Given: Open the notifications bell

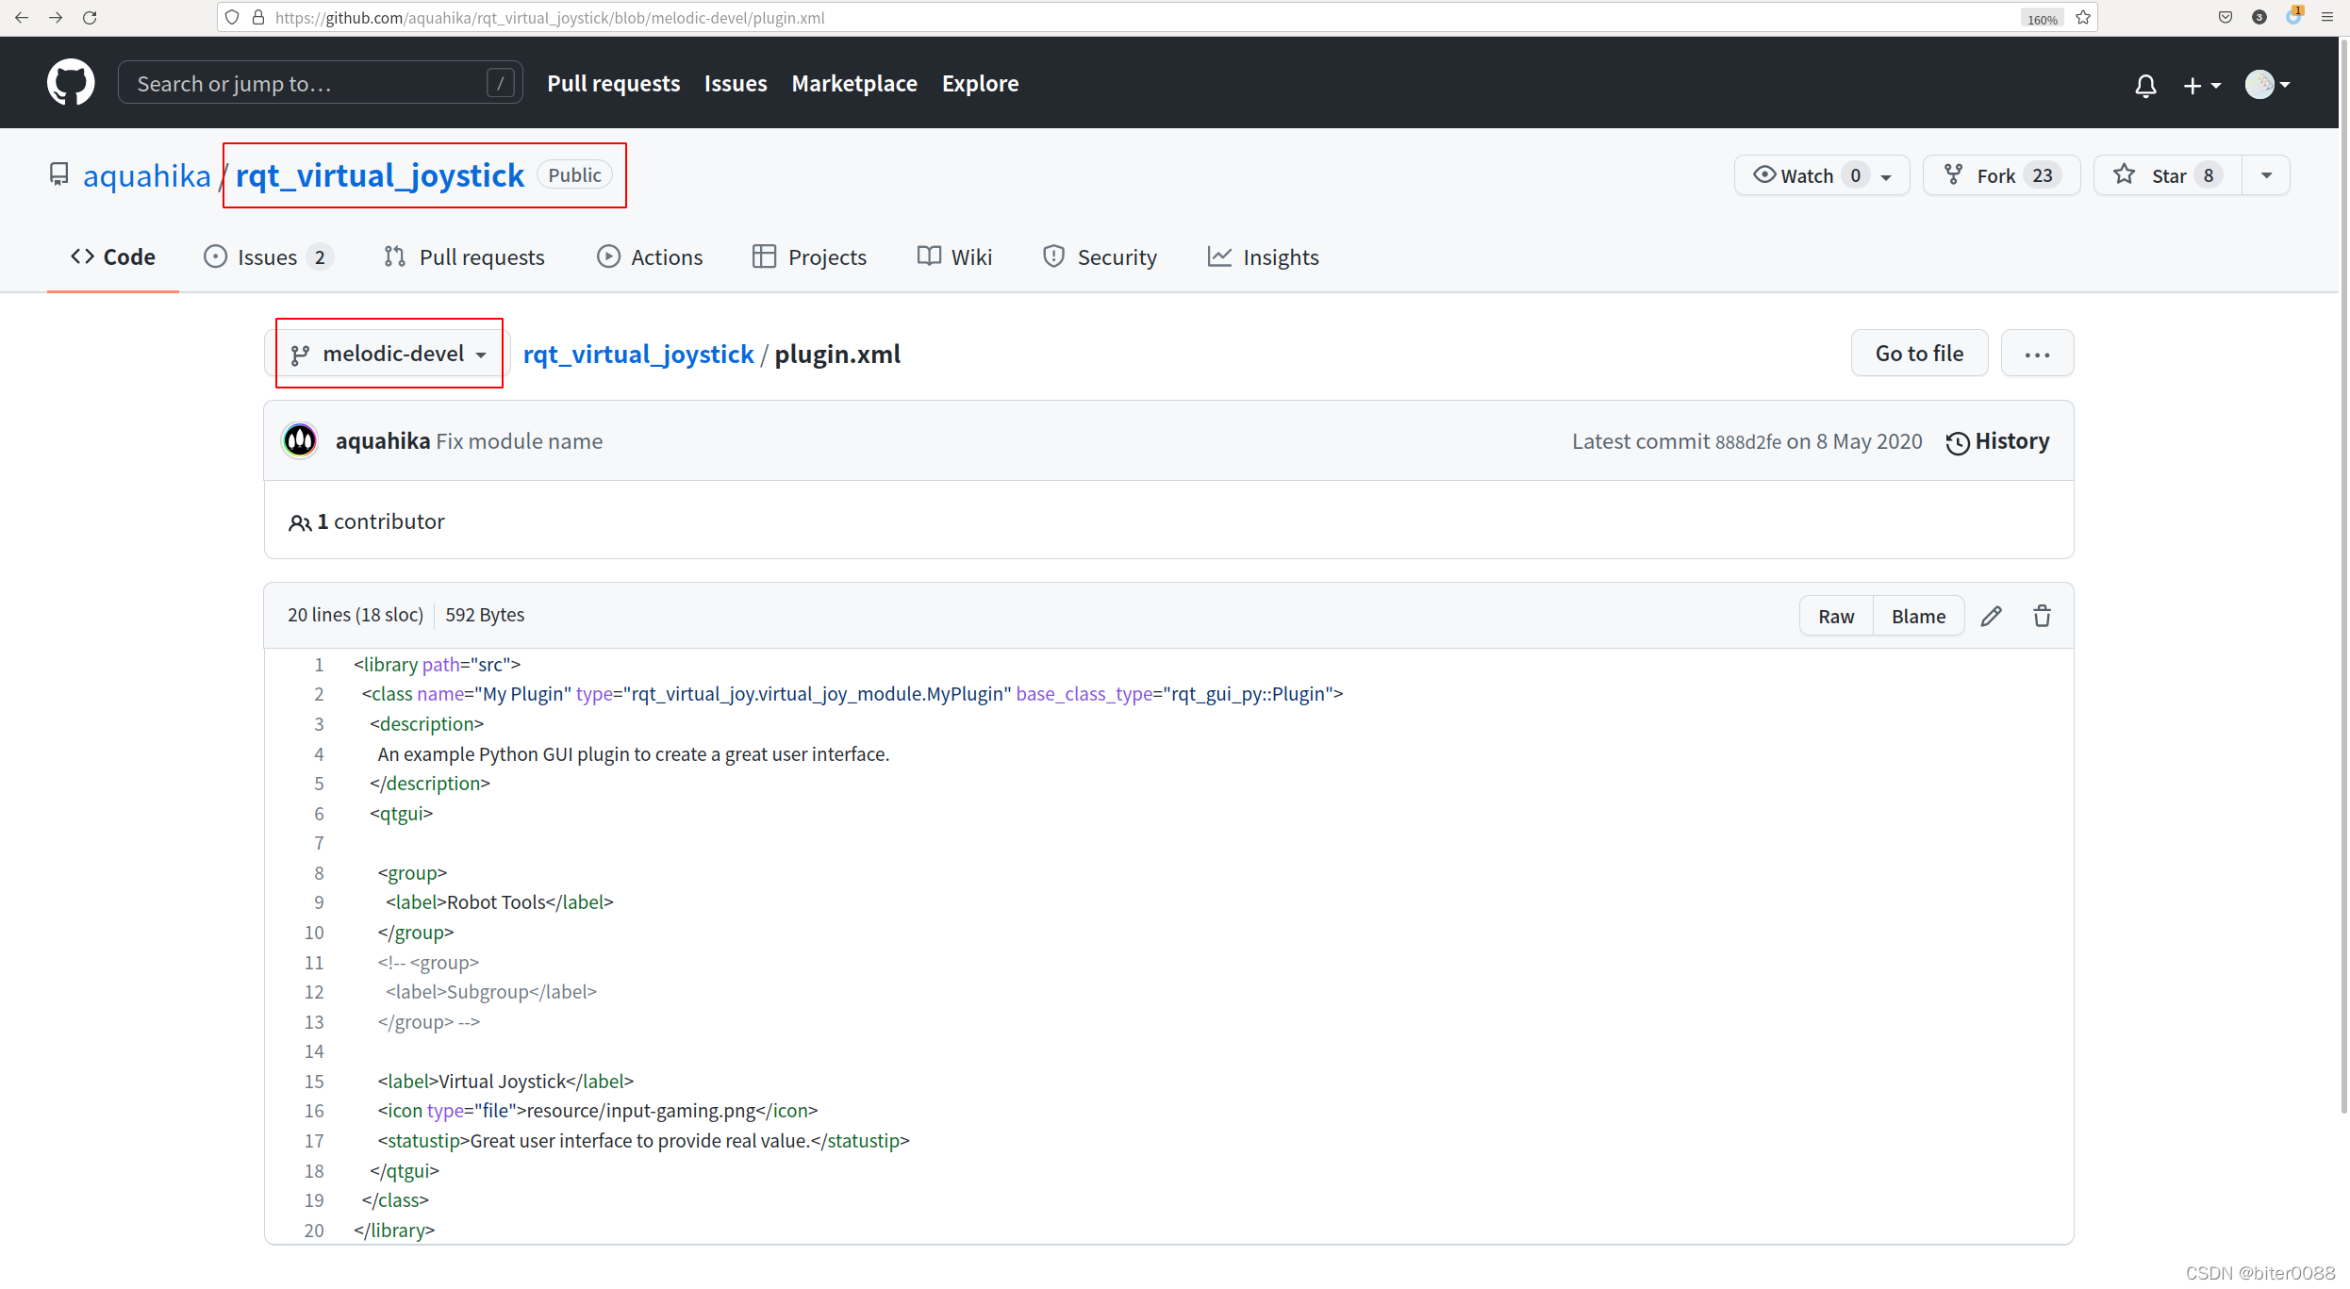Looking at the screenshot, I should tap(2145, 85).
